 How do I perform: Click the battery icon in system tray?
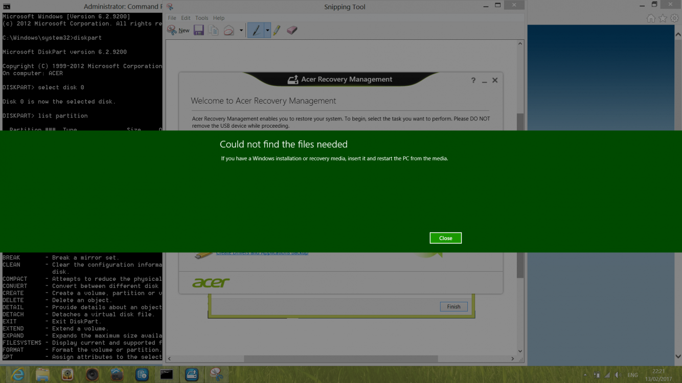[x=597, y=375]
